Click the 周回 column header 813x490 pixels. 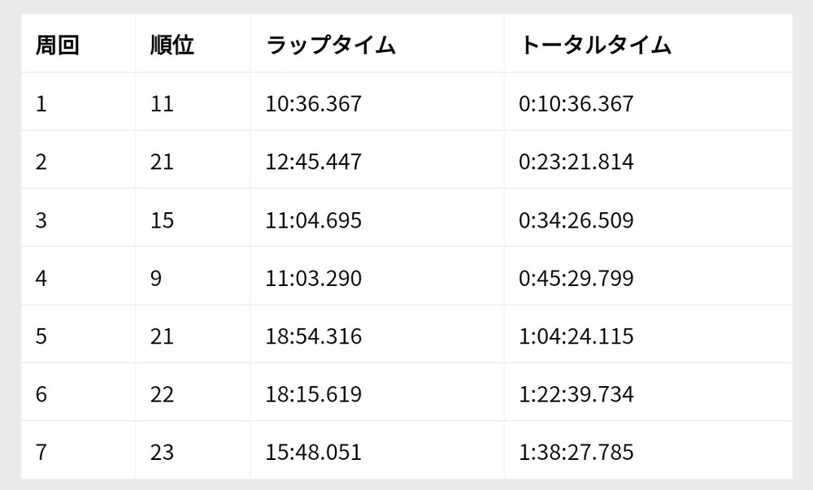[x=57, y=45]
